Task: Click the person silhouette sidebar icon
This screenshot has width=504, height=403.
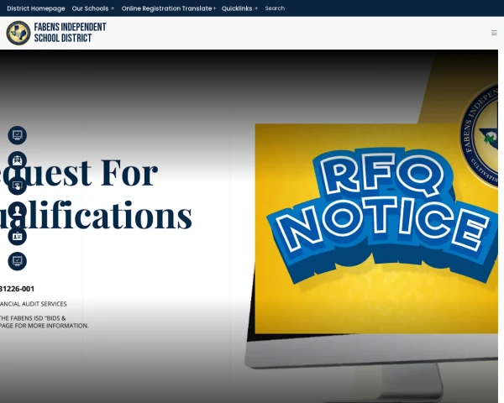Action: pyautogui.click(x=18, y=211)
